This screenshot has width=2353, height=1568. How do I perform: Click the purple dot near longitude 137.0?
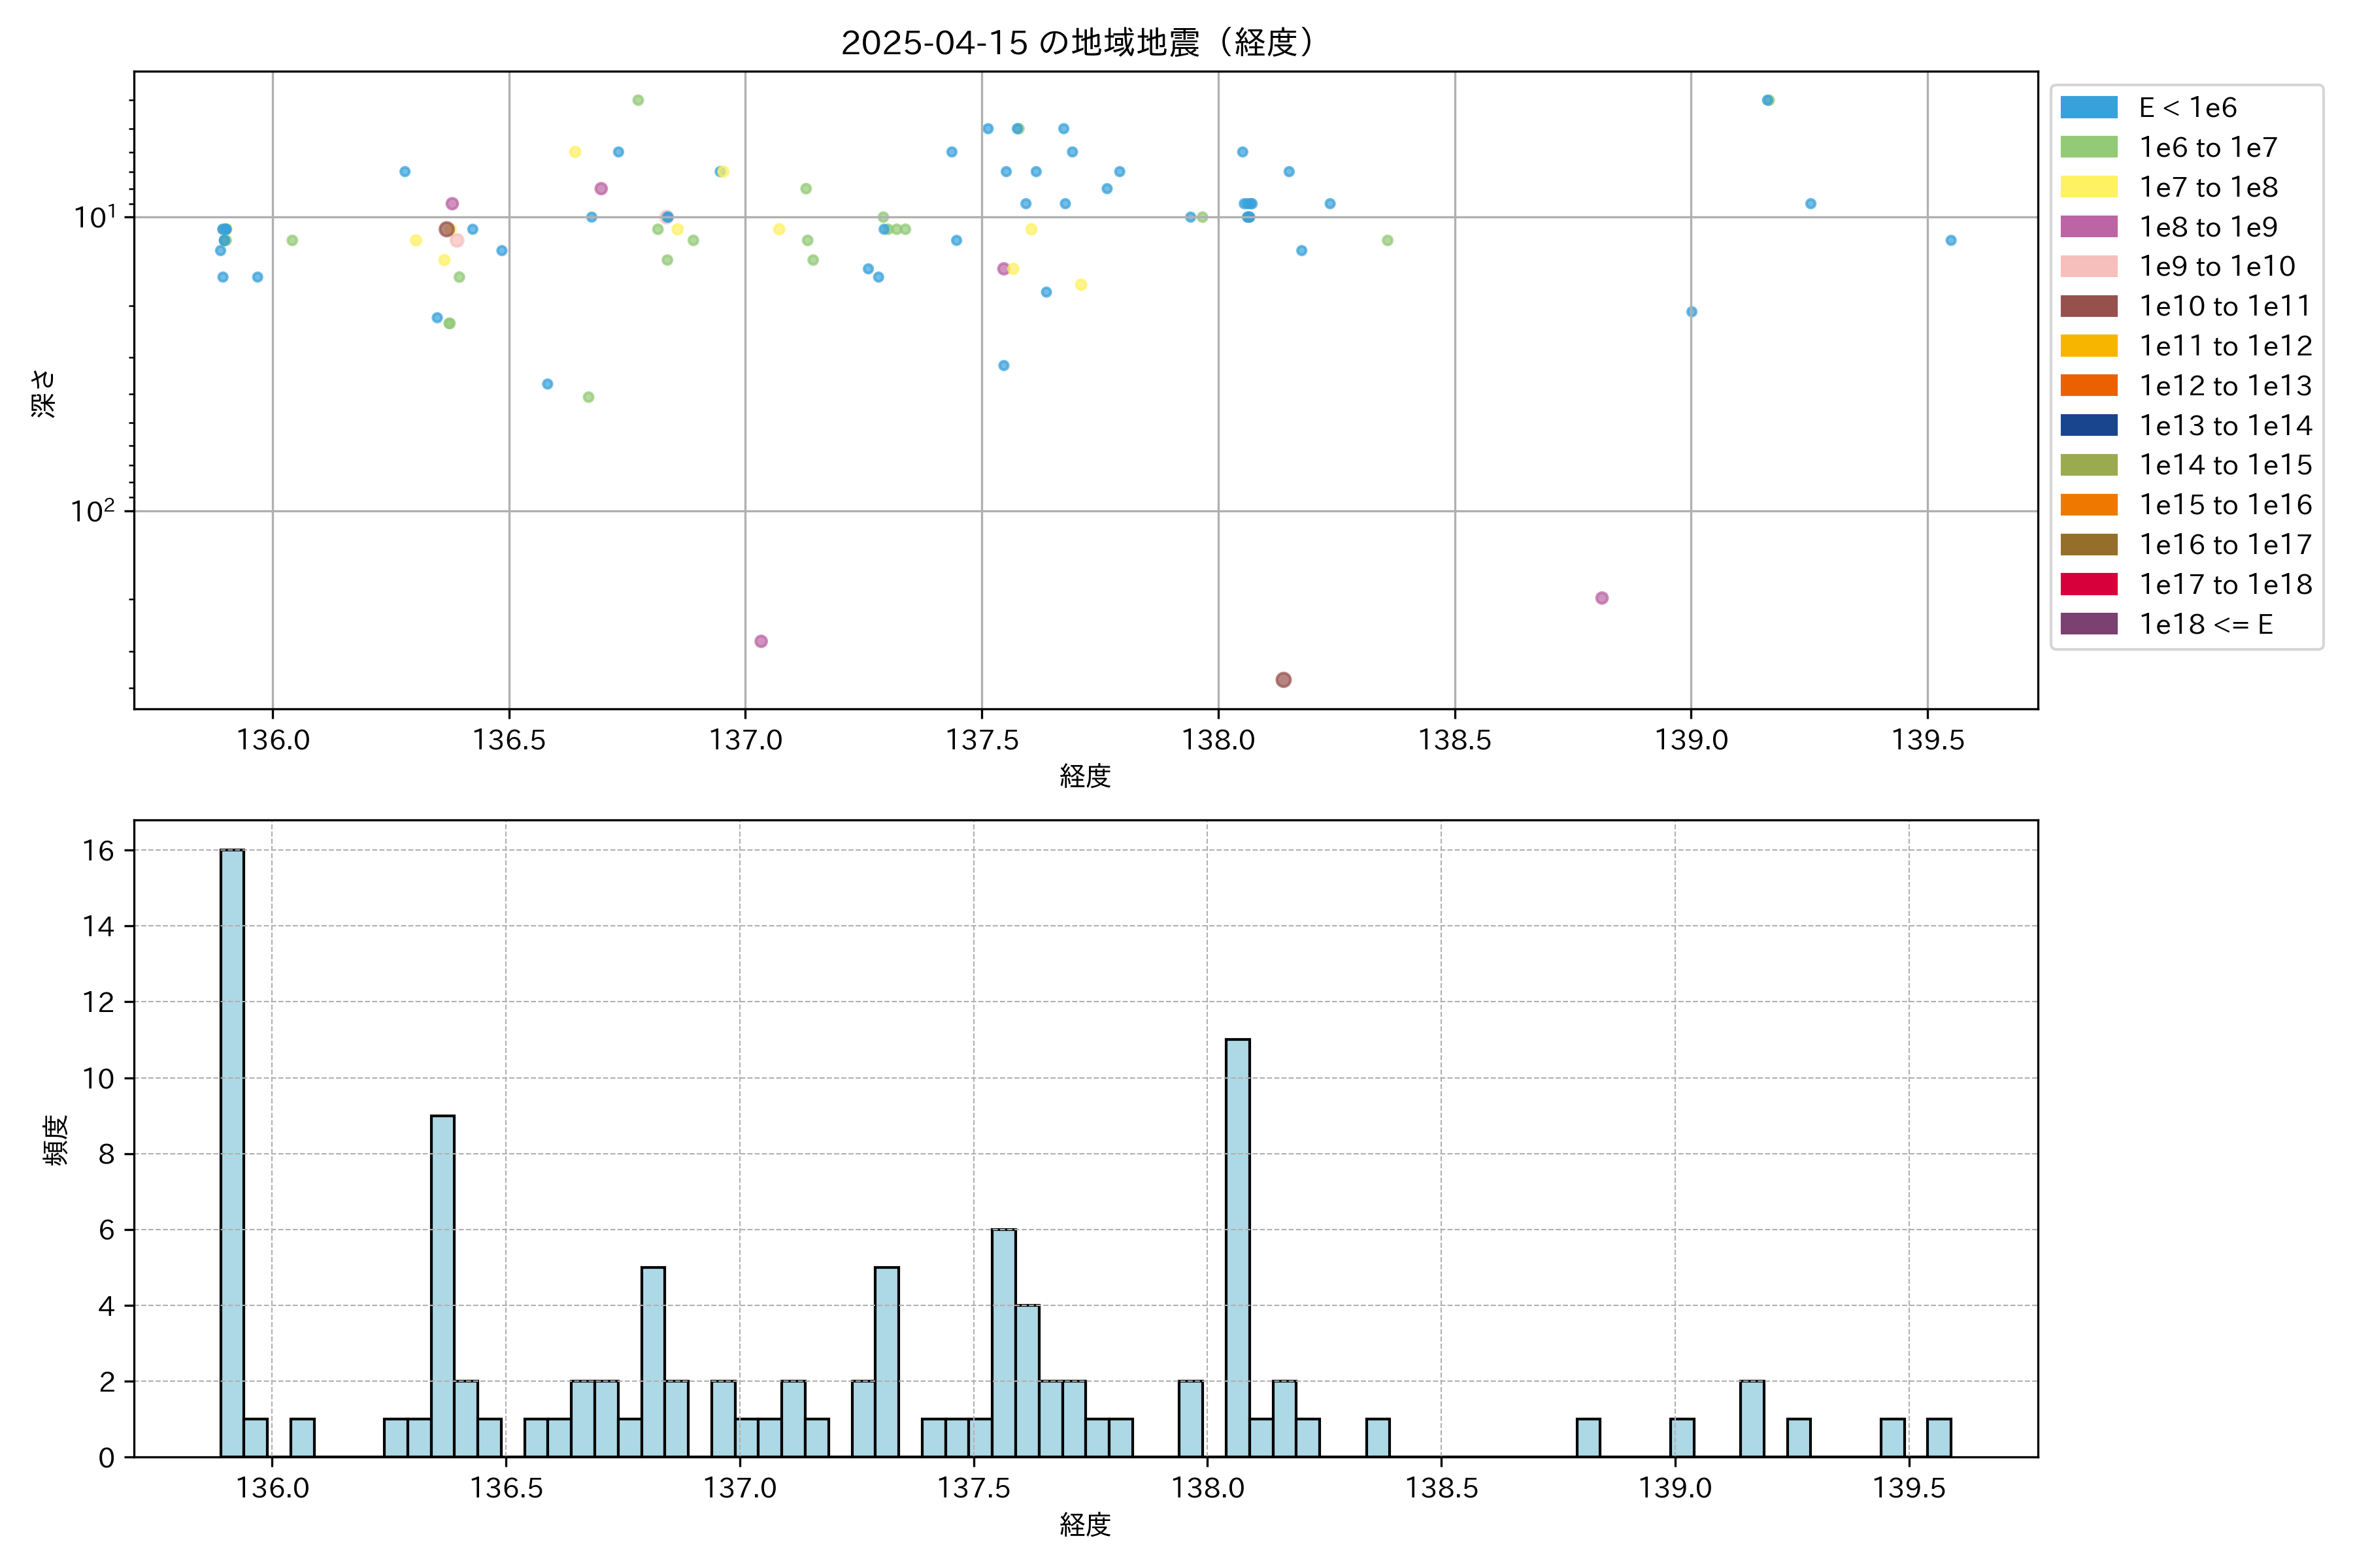761,641
